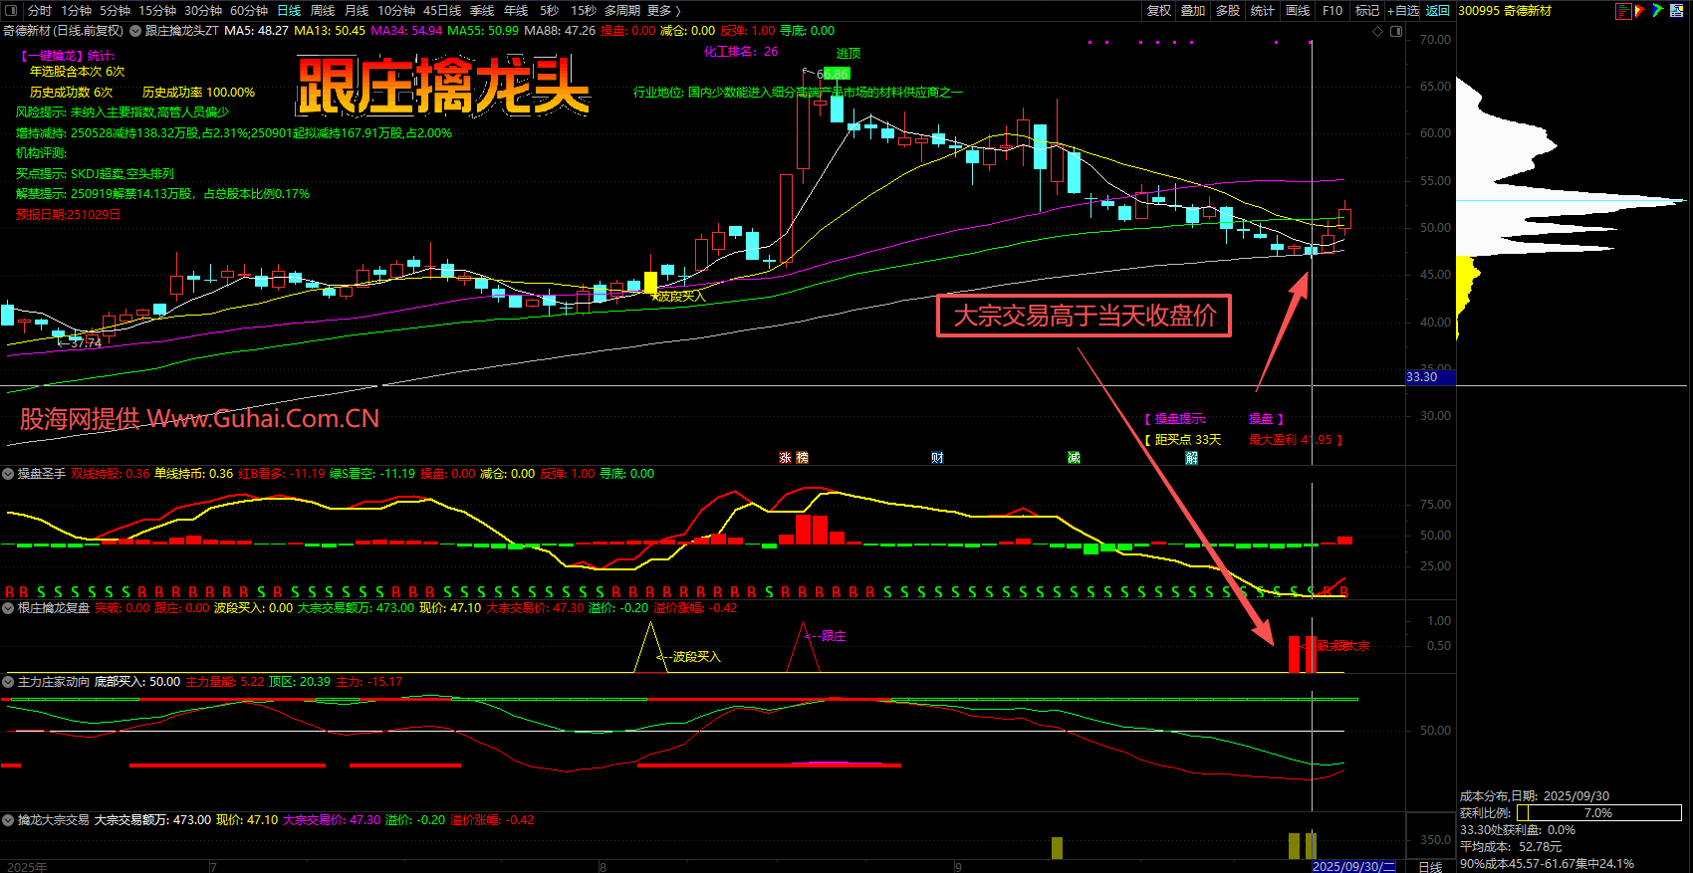
Task: Click the 涨 event marker icon
Action: pyautogui.click(x=785, y=458)
